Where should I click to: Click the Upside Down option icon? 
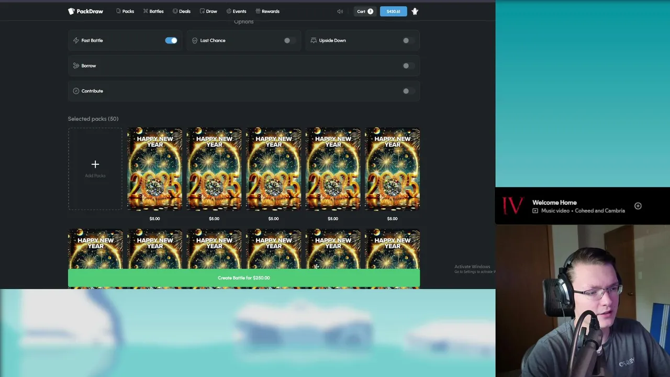point(314,40)
